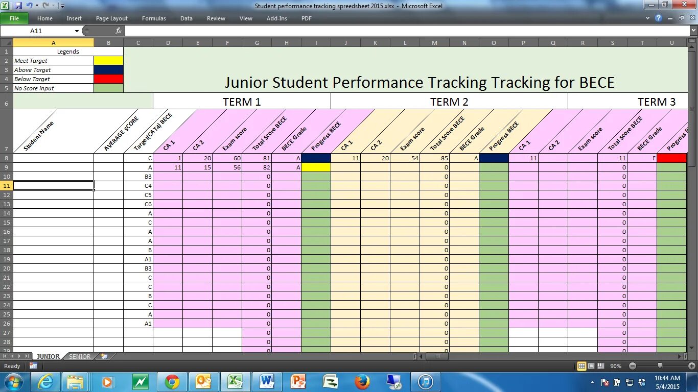Open Excel Help question mark icon

click(x=659, y=18)
